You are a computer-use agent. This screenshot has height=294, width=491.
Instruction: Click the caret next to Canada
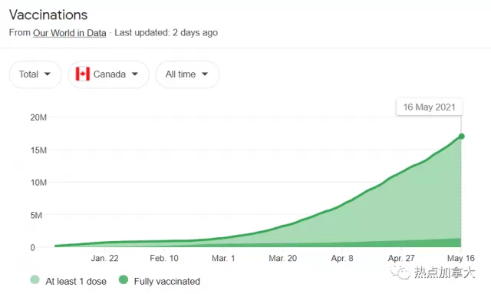point(135,74)
